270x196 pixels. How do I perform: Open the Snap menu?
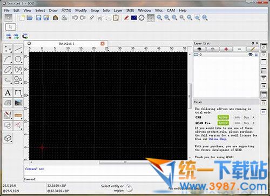click(95, 10)
